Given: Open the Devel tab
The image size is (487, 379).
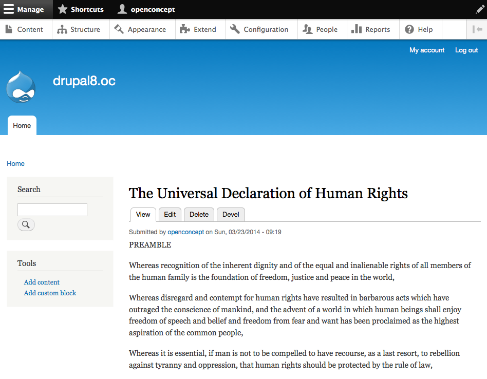Looking at the screenshot, I should pos(230,214).
